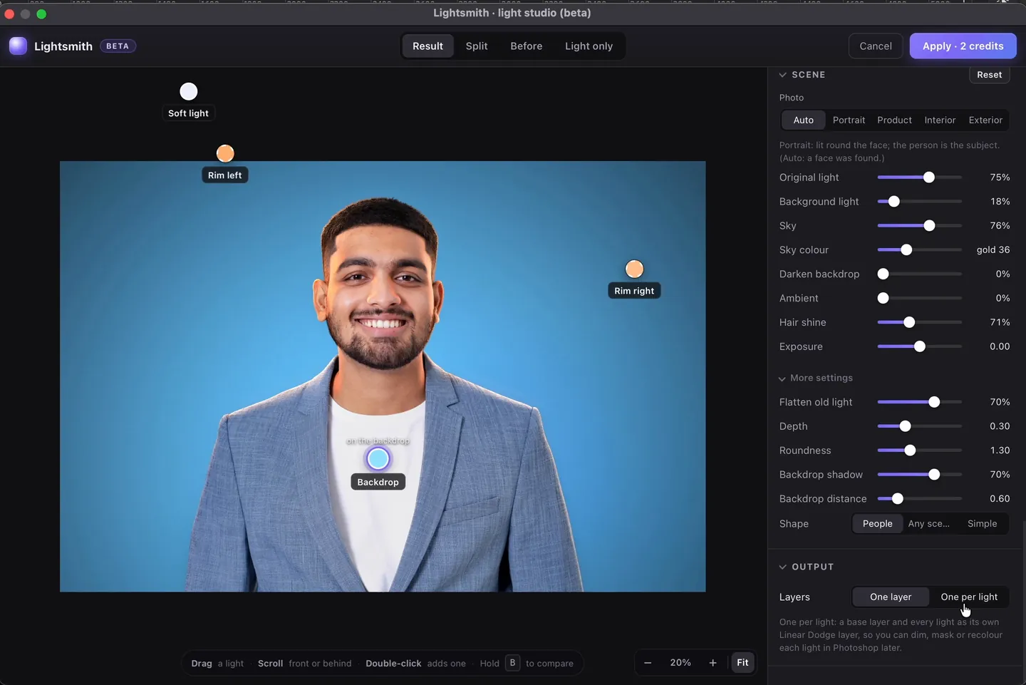
Task: Zoom in with the plus icon
Action: (712, 663)
